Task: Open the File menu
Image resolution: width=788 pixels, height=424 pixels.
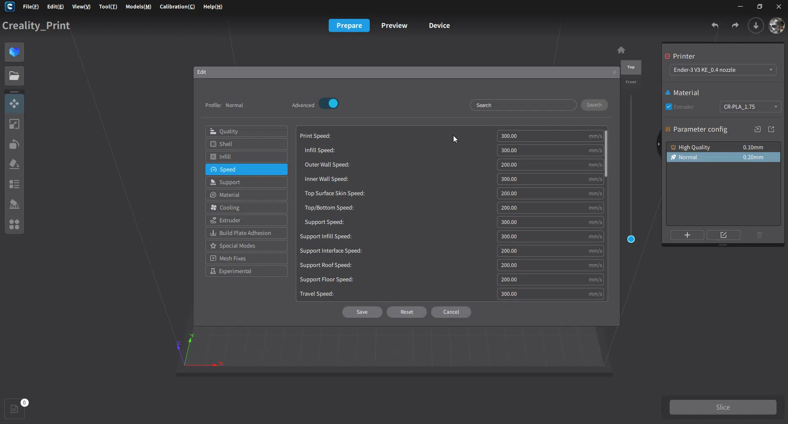Action: coord(31,7)
